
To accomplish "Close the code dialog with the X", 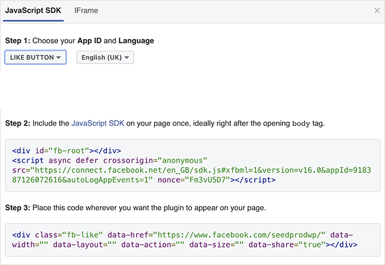I will coord(377,10).
